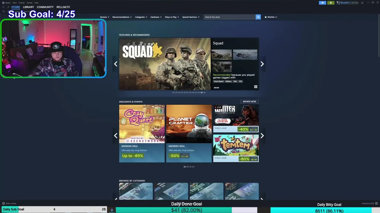Click Add a Game button
This screenshot has width=380, height=213.
(x=9, y=204)
